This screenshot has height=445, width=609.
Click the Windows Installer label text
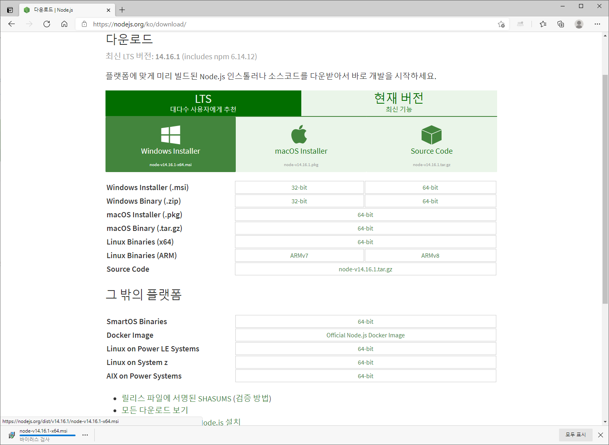point(171,151)
